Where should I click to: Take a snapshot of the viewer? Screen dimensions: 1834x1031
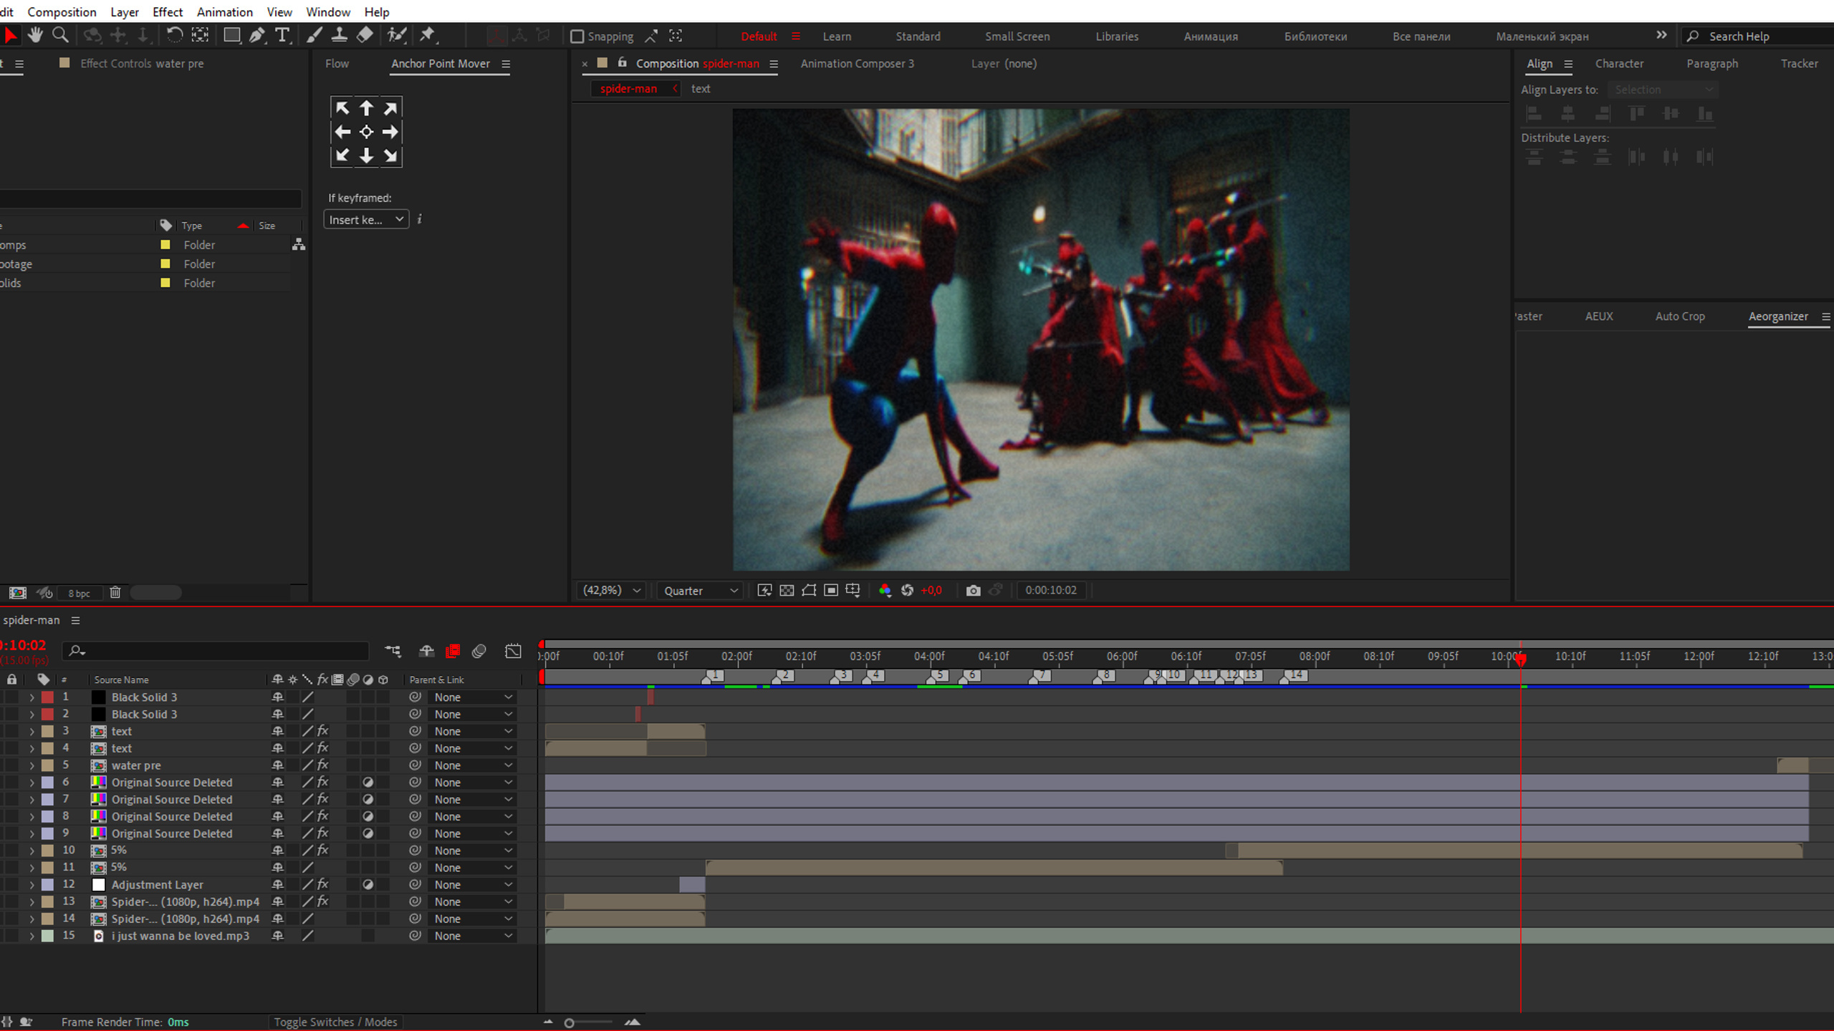coord(973,591)
